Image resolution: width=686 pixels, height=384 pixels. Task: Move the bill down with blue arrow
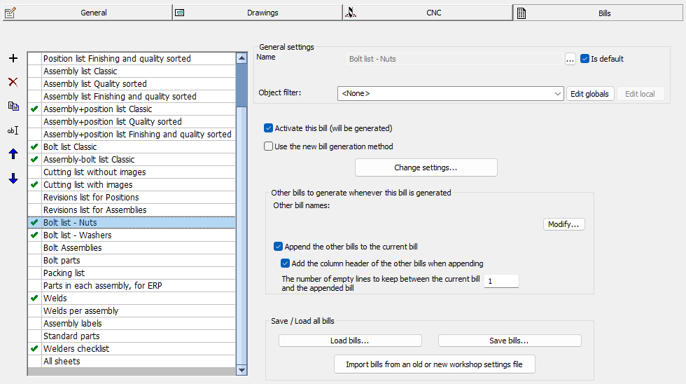click(x=13, y=179)
